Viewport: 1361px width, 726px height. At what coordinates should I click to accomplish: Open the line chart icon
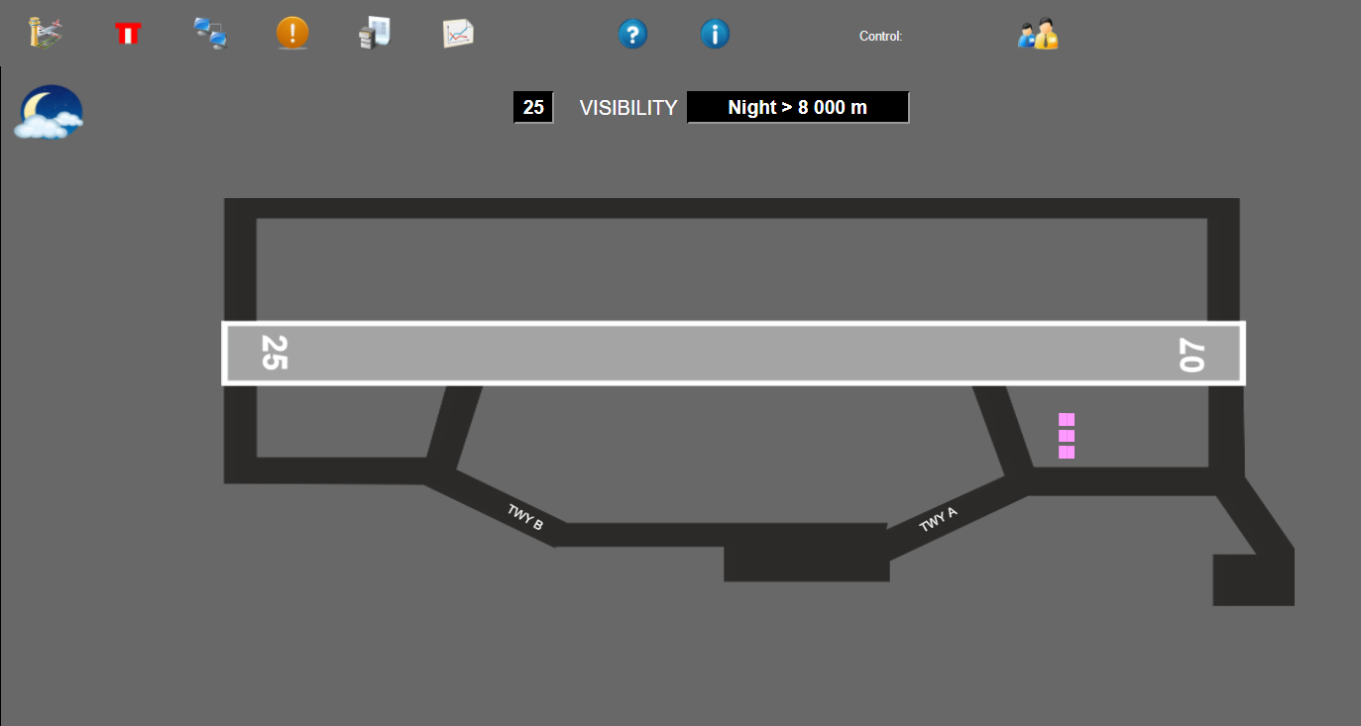pos(458,34)
